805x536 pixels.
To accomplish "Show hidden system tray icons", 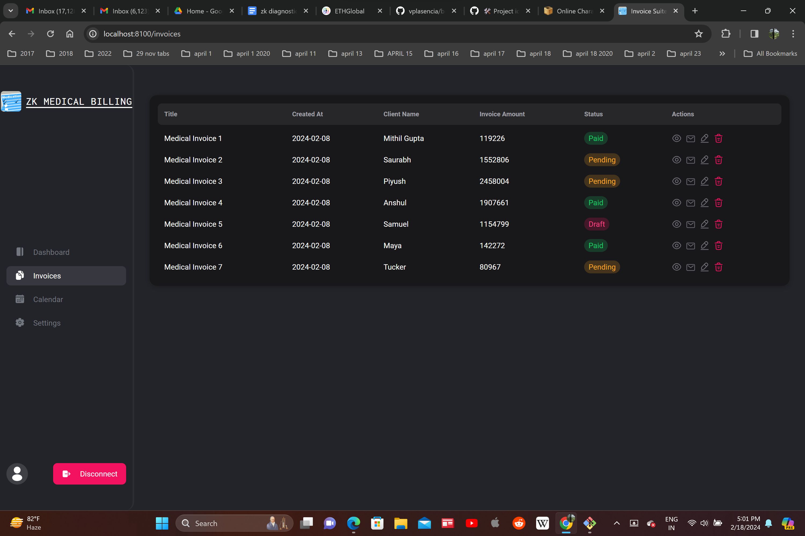I will click(x=617, y=523).
